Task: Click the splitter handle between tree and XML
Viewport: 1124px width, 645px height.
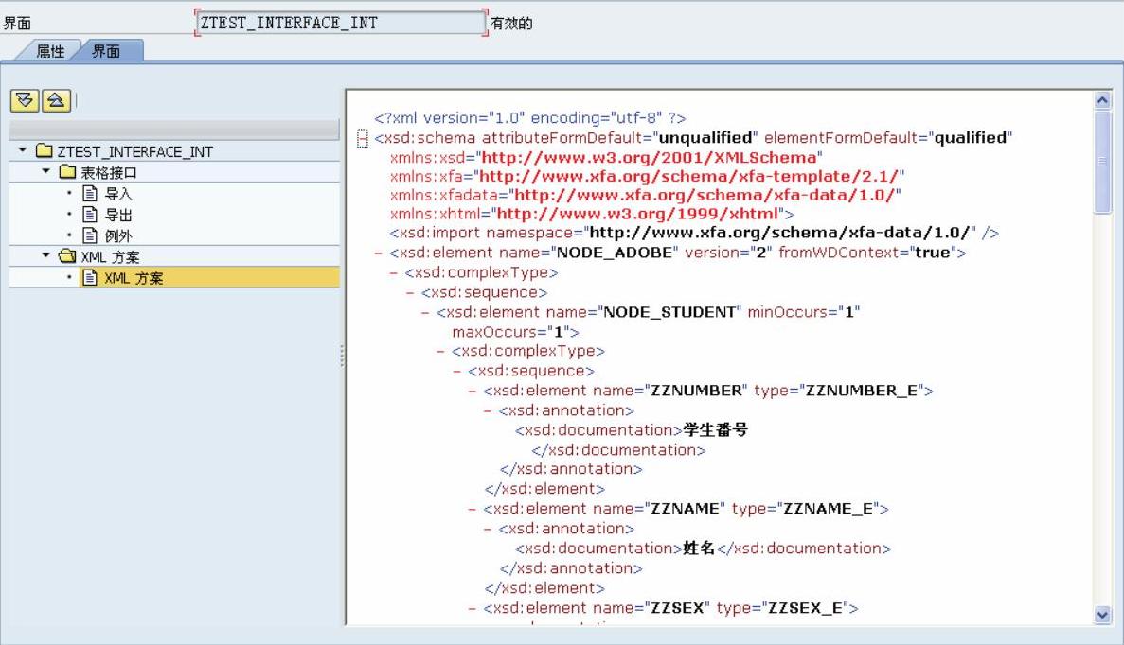Action: click(x=342, y=356)
